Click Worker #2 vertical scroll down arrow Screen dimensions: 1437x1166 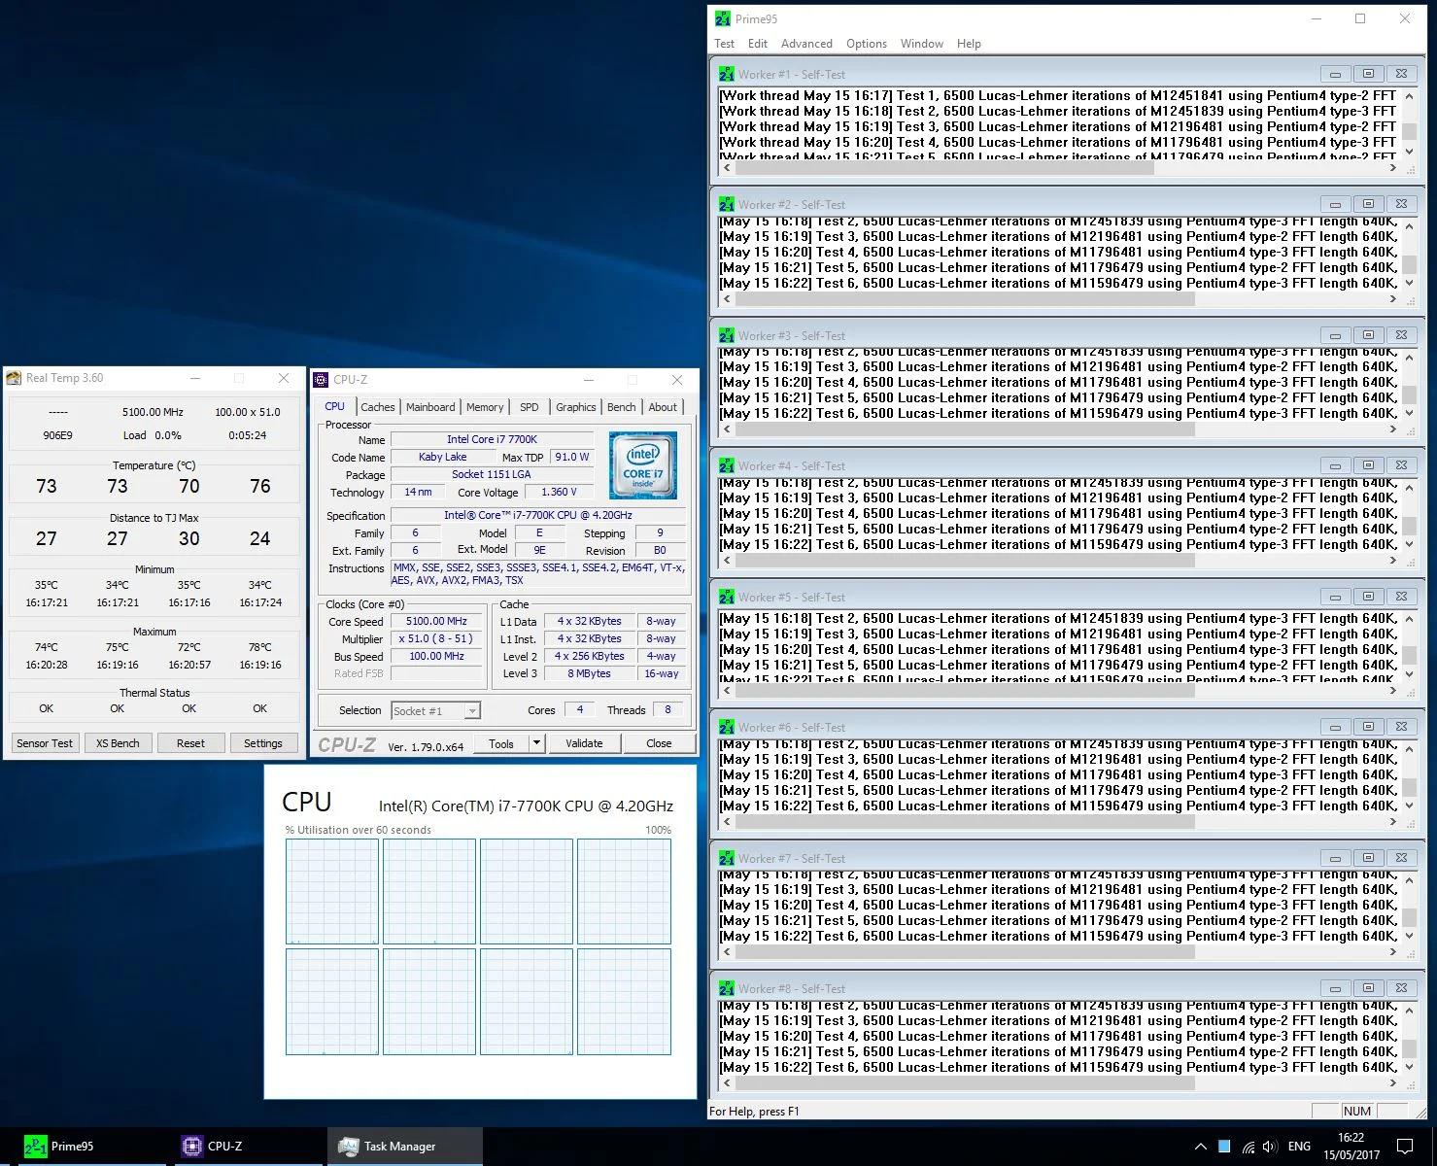[x=1409, y=283]
